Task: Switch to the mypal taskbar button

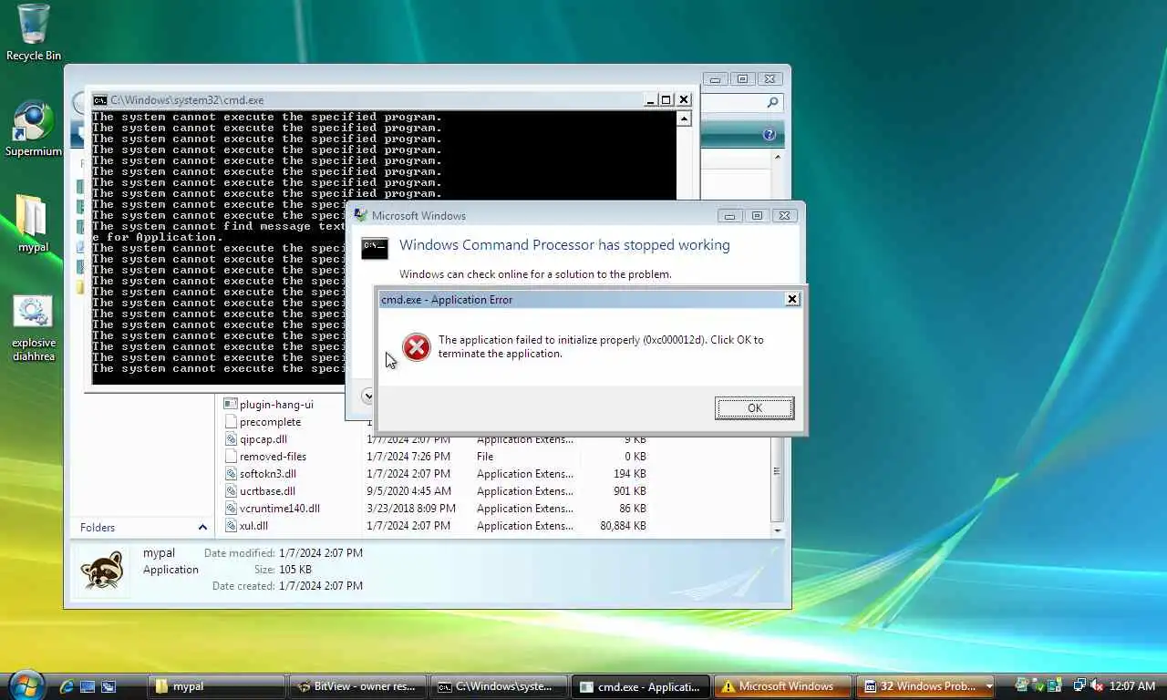Action: (216, 686)
